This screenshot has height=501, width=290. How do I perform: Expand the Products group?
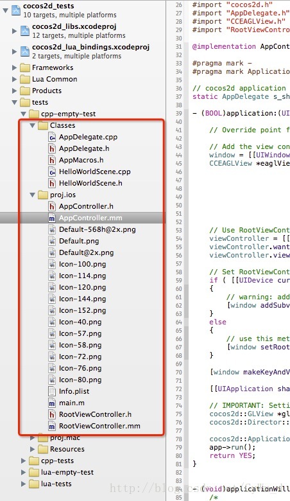click(14, 91)
